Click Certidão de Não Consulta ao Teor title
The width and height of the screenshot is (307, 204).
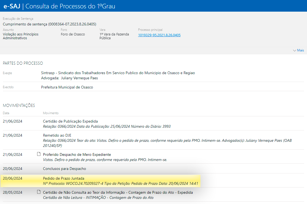point(118,192)
